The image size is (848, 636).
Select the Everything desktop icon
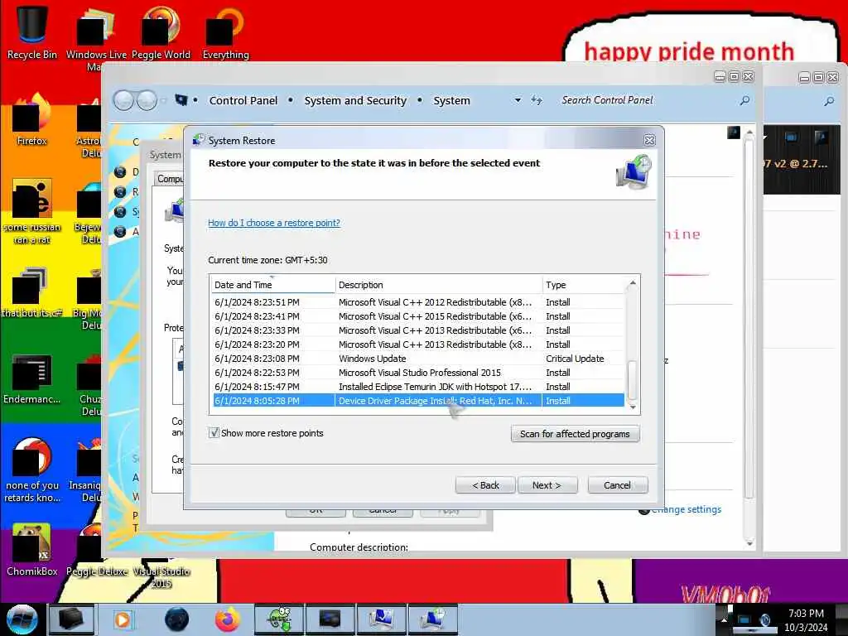click(225, 32)
